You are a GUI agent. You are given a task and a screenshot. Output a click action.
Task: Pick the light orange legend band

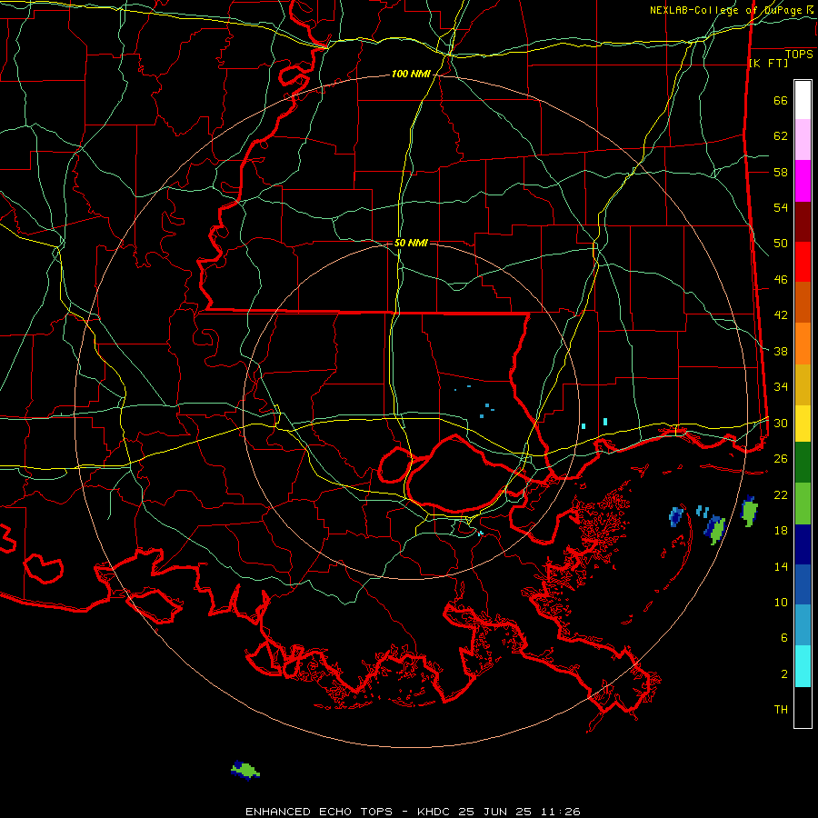[803, 344]
